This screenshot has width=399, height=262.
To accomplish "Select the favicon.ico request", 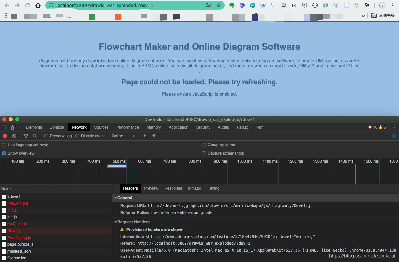I will click(x=56, y=258).
